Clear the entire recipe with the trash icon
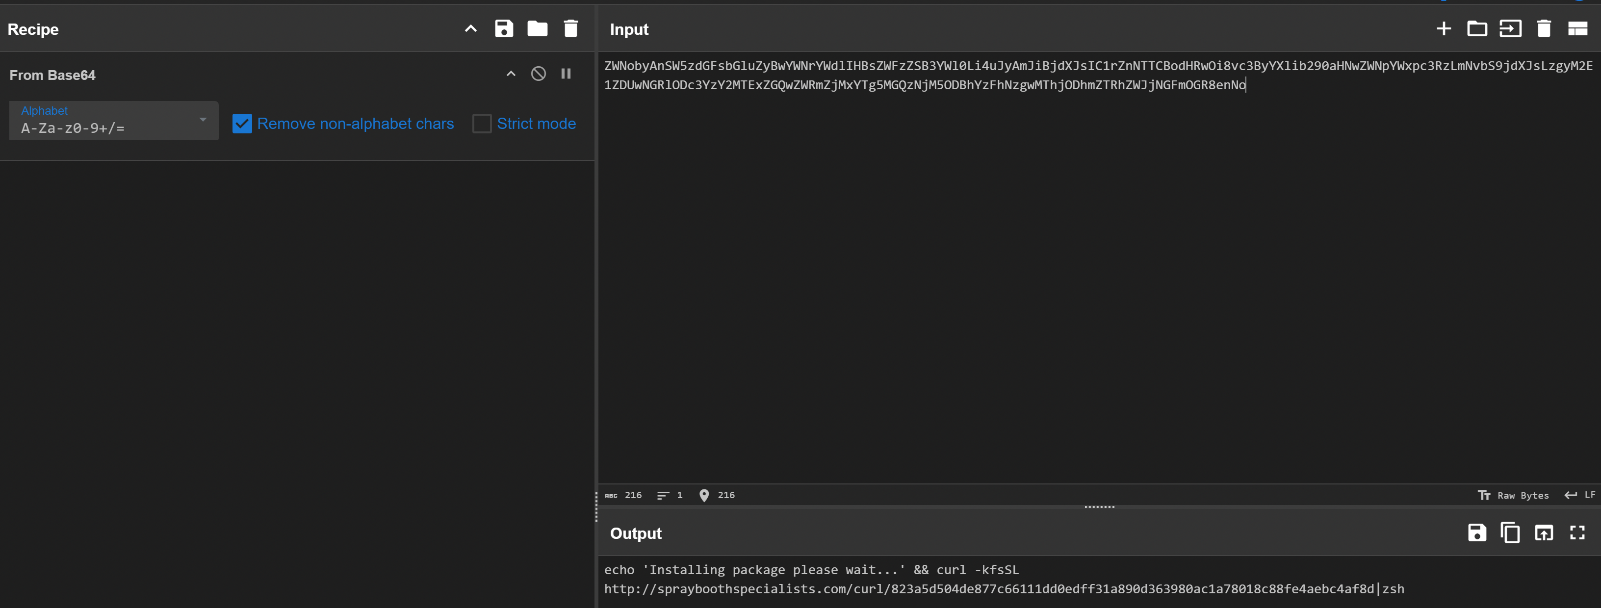 570,28
